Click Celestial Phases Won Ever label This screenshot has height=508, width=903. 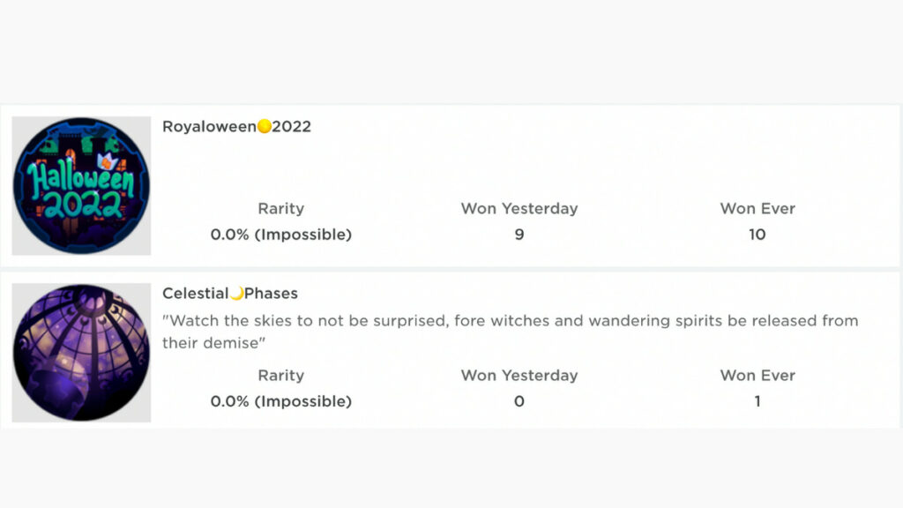[757, 376]
